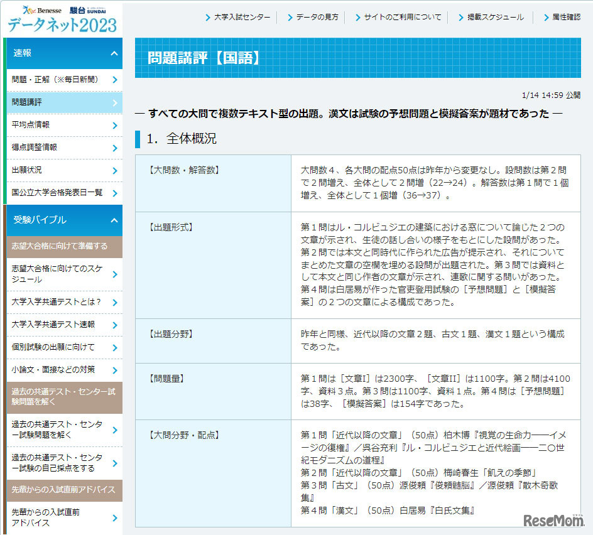The image size is (593, 535).
Task: Go to 掲載スケジュール page
Action: point(495,18)
